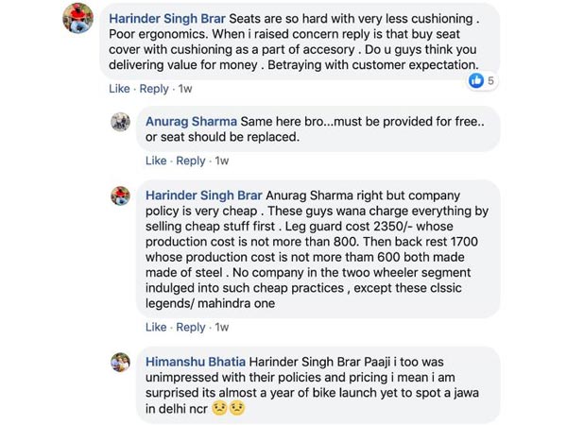Like Anurag Sharma's reply
Image resolution: width=567 pixels, height=425 pixels.
[x=156, y=161]
